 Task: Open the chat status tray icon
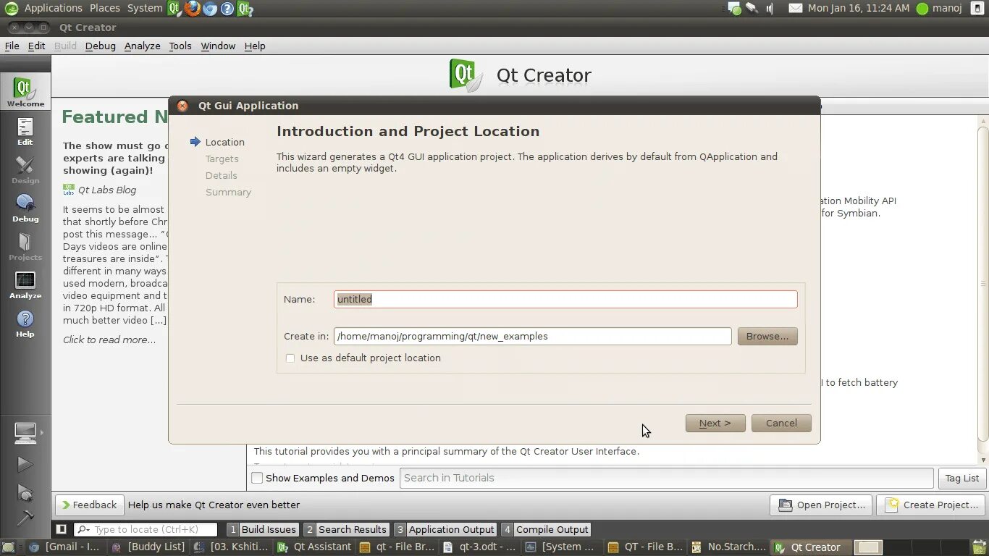click(x=734, y=8)
